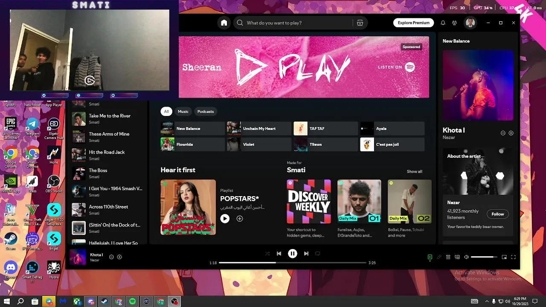Follow the artist Nezar
546x307 pixels.
click(497, 214)
